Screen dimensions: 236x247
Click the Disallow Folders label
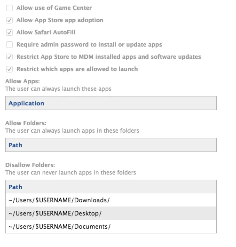(x=30, y=165)
